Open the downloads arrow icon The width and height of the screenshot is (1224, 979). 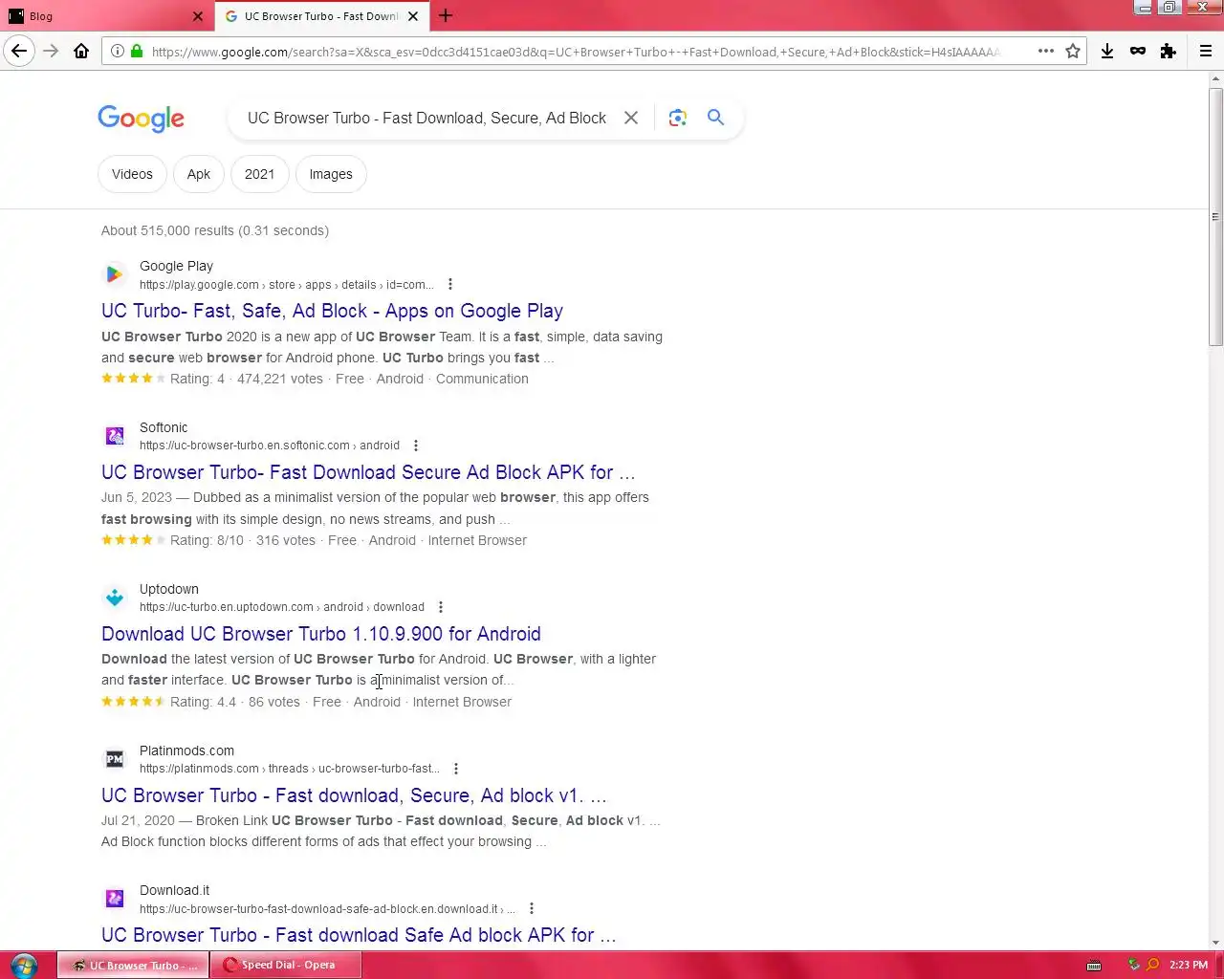coord(1107,52)
